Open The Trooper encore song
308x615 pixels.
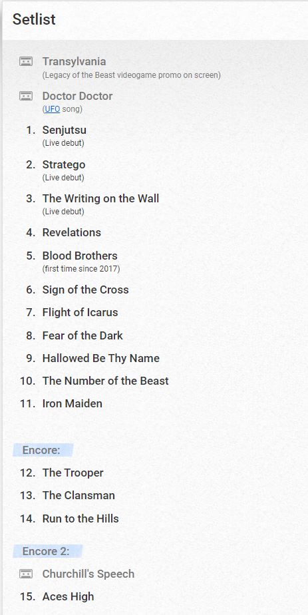(x=73, y=473)
